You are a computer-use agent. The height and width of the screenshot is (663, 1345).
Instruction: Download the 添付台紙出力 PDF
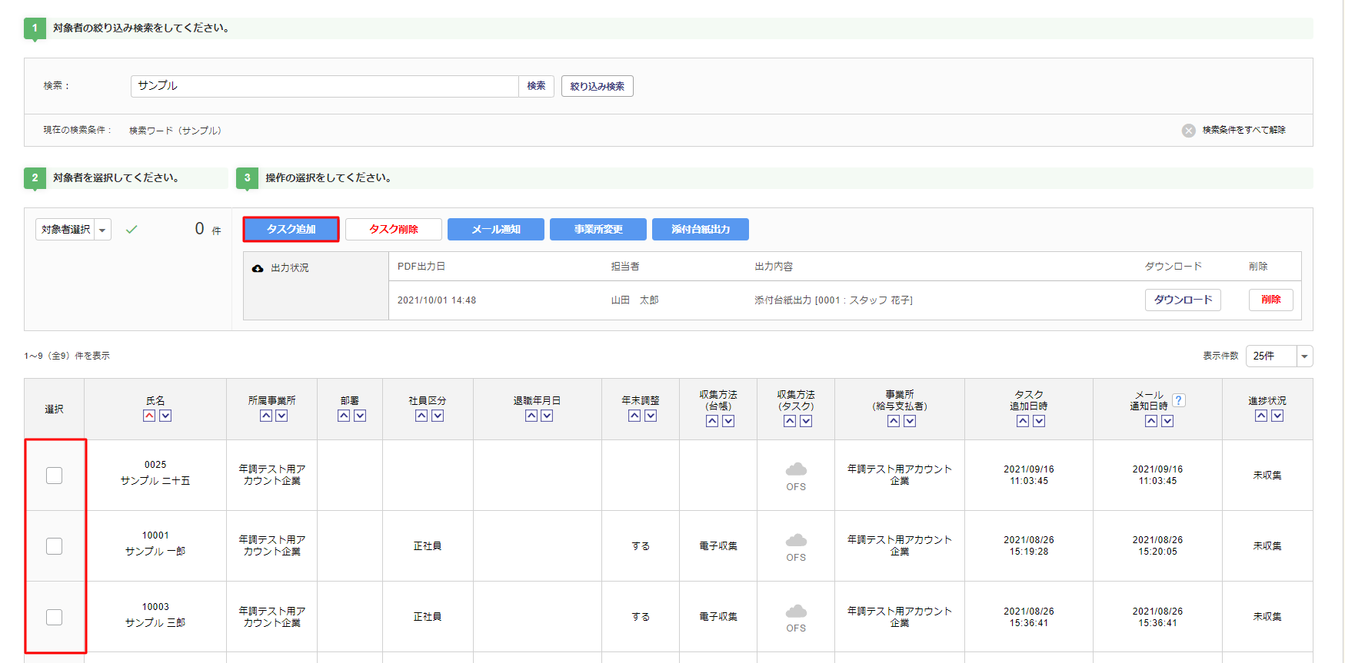coord(1183,300)
